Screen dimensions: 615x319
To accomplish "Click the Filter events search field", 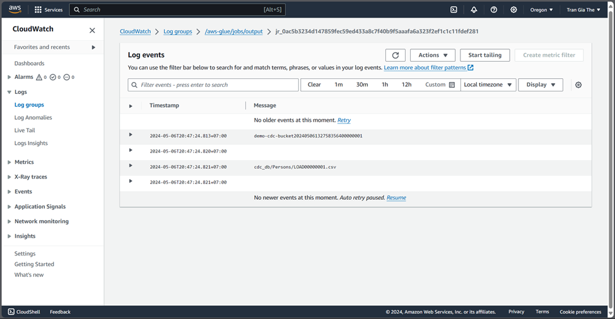I will click(x=213, y=84).
